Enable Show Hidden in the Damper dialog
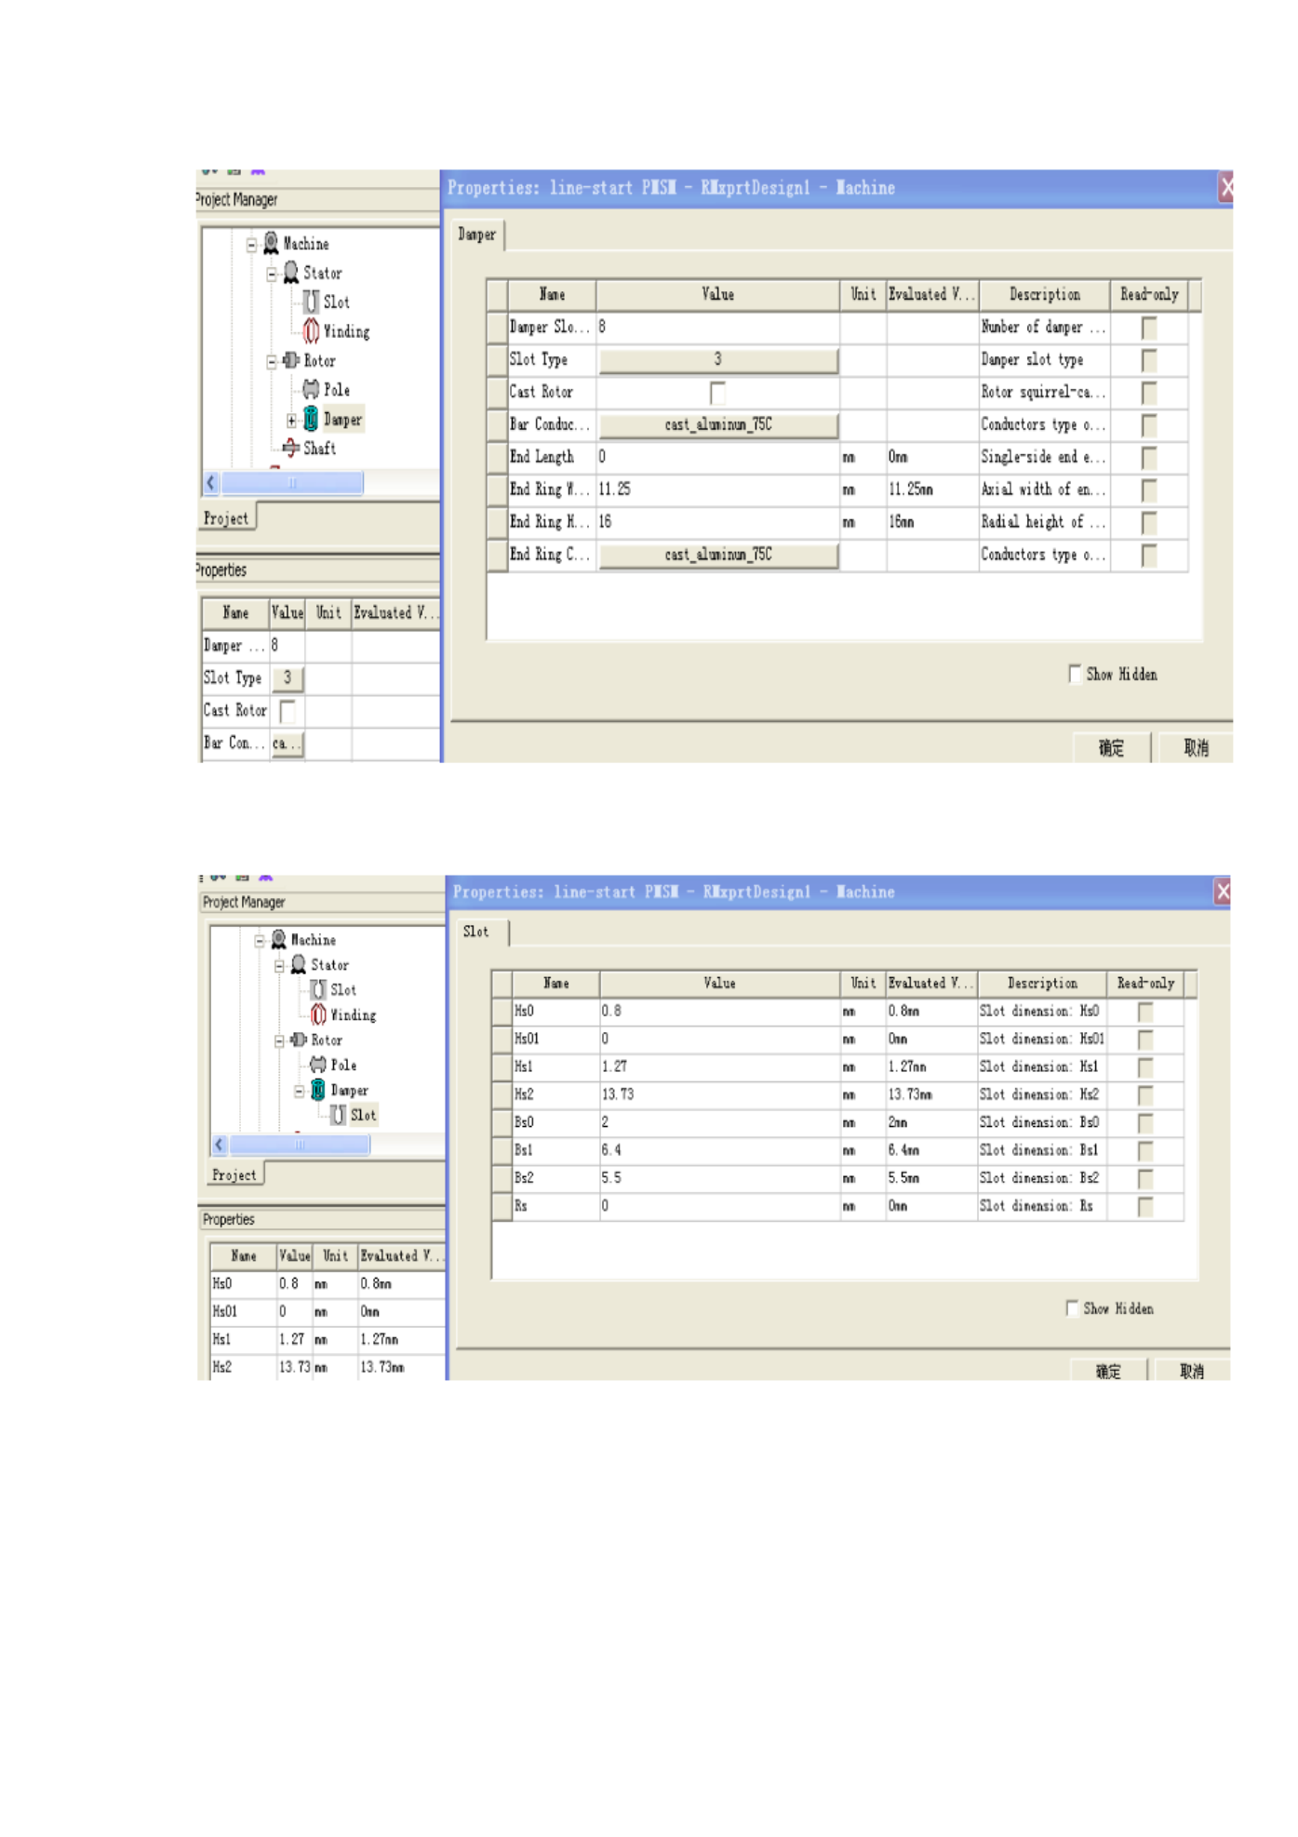Image resolution: width=1298 pixels, height=1837 pixels. [x=1075, y=673]
